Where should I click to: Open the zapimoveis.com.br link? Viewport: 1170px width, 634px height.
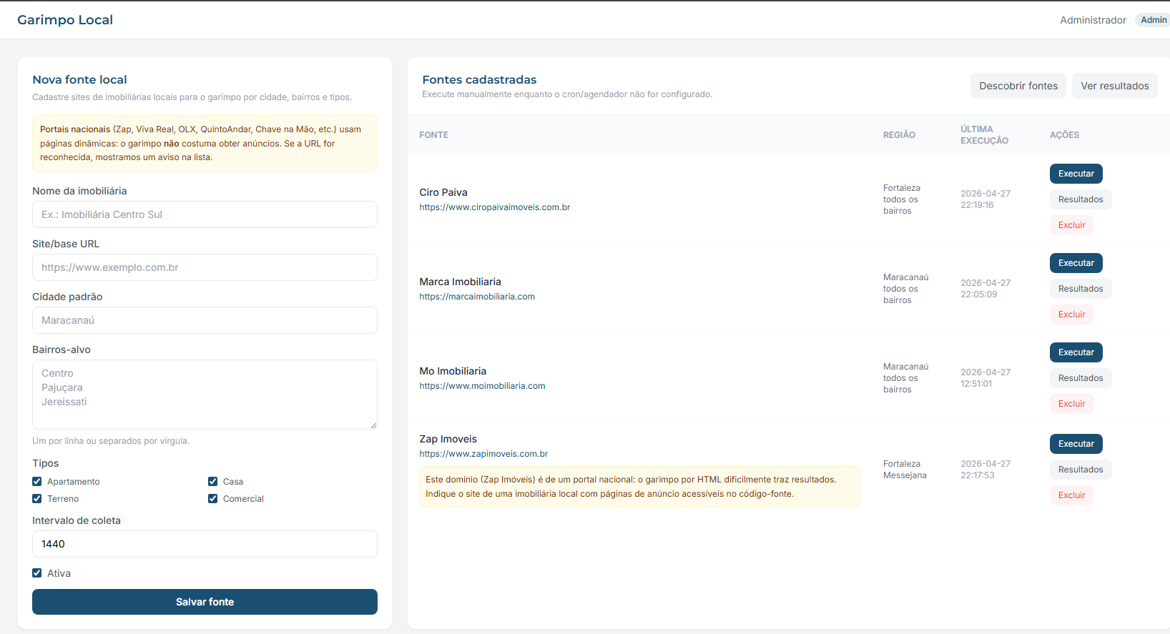[483, 454]
